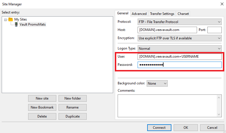Screen dimensions: 226x133
Task: Close the Site Manager dialog window
Action: pyautogui.click(x=219, y=4)
